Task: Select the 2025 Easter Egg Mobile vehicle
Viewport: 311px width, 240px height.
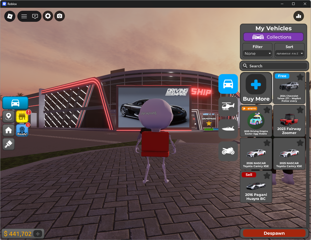Action: (256, 121)
